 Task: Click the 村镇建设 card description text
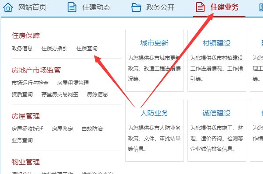pyautogui.click(x=217, y=69)
